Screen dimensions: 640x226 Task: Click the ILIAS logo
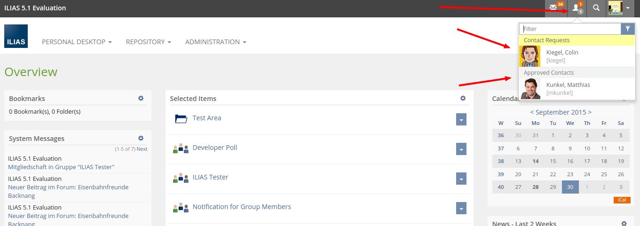click(x=16, y=37)
